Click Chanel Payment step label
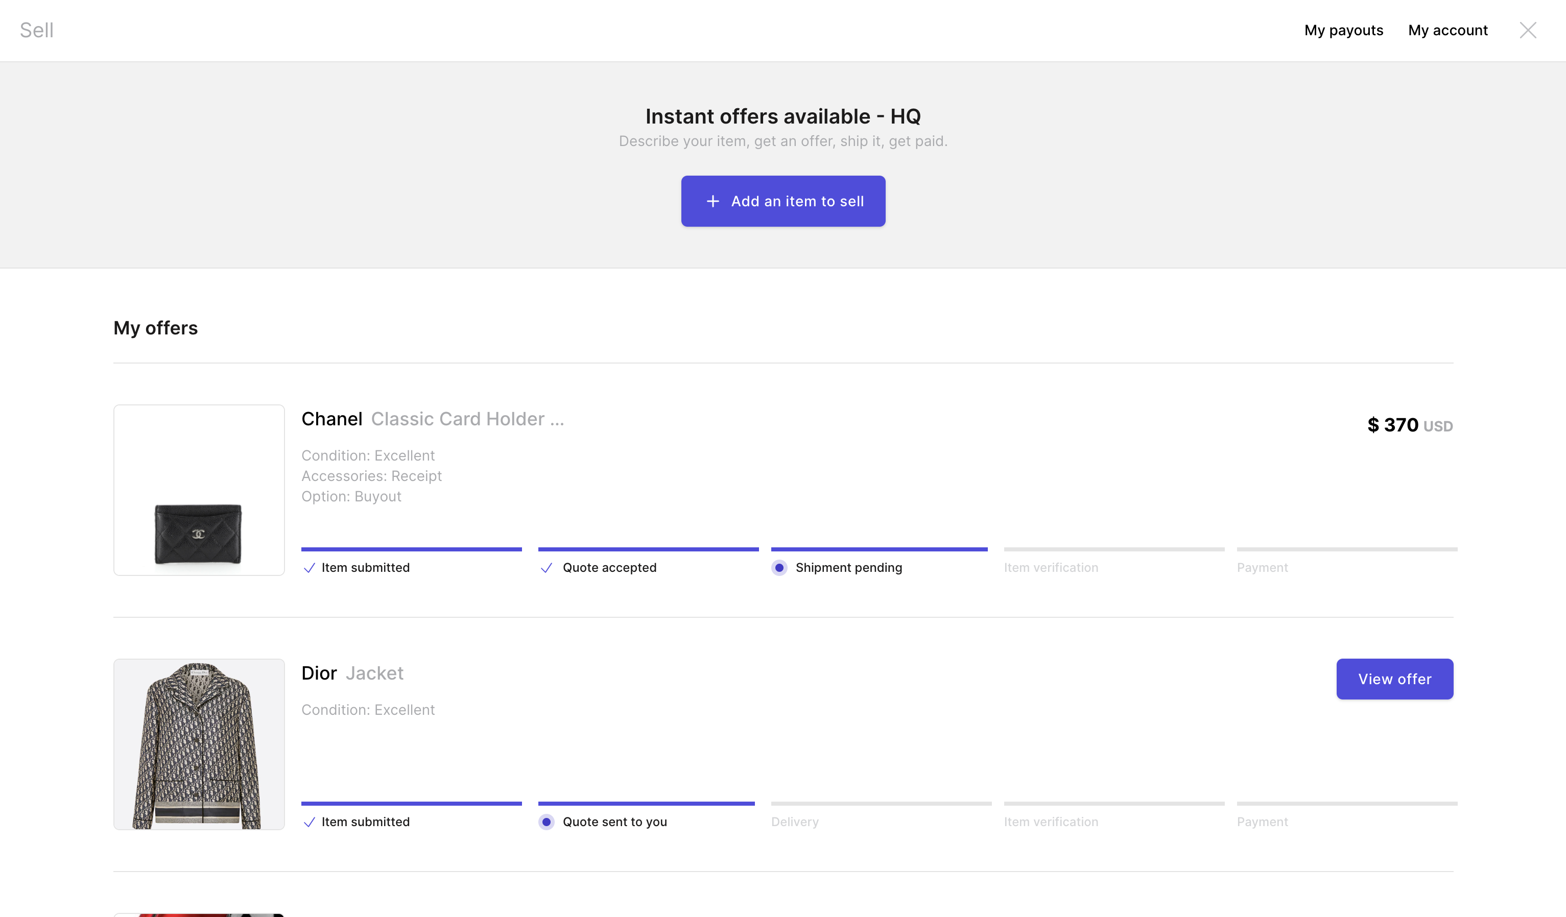 point(1262,568)
